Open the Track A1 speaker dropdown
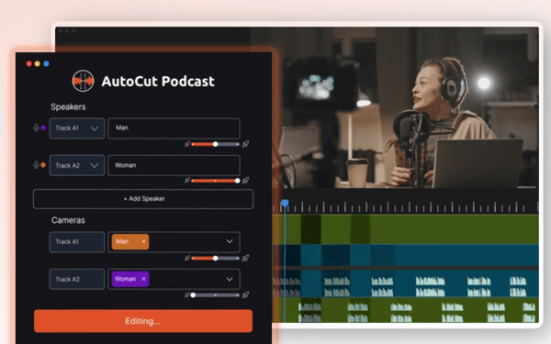551x344 pixels. 77,128
